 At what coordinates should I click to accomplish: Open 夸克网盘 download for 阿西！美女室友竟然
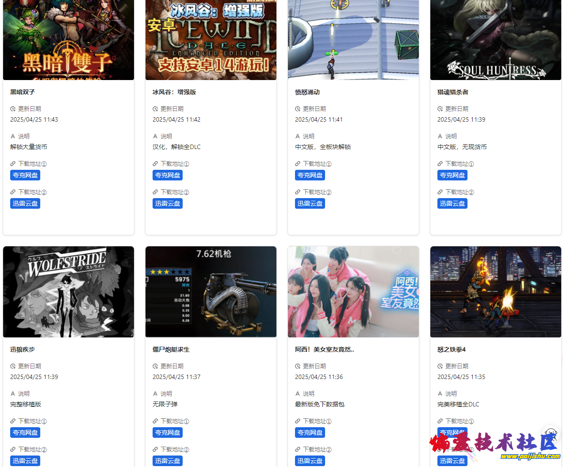point(310,433)
